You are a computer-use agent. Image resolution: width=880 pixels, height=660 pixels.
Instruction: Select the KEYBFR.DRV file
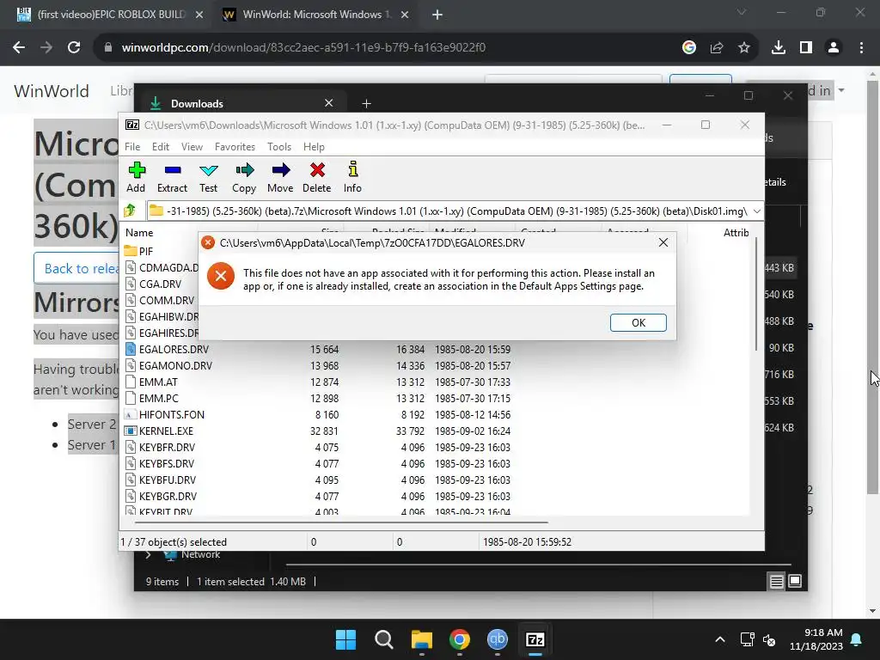(167, 447)
